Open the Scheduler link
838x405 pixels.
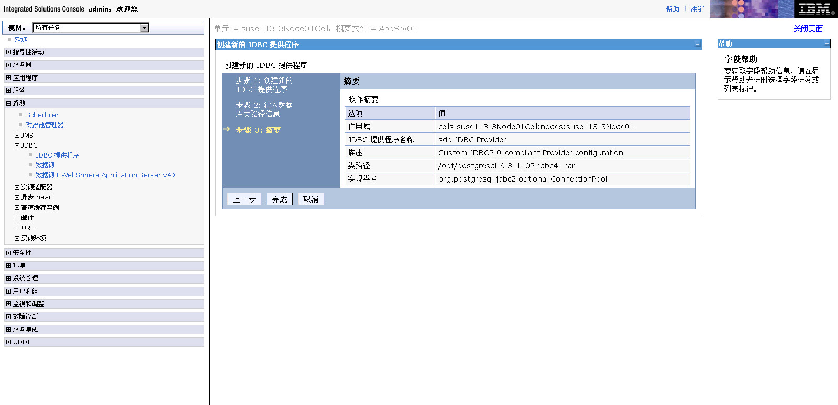tap(42, 115)
